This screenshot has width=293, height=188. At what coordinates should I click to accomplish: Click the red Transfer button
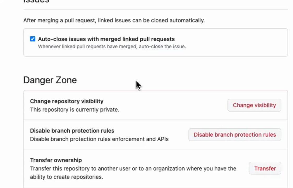click(265, 168)
